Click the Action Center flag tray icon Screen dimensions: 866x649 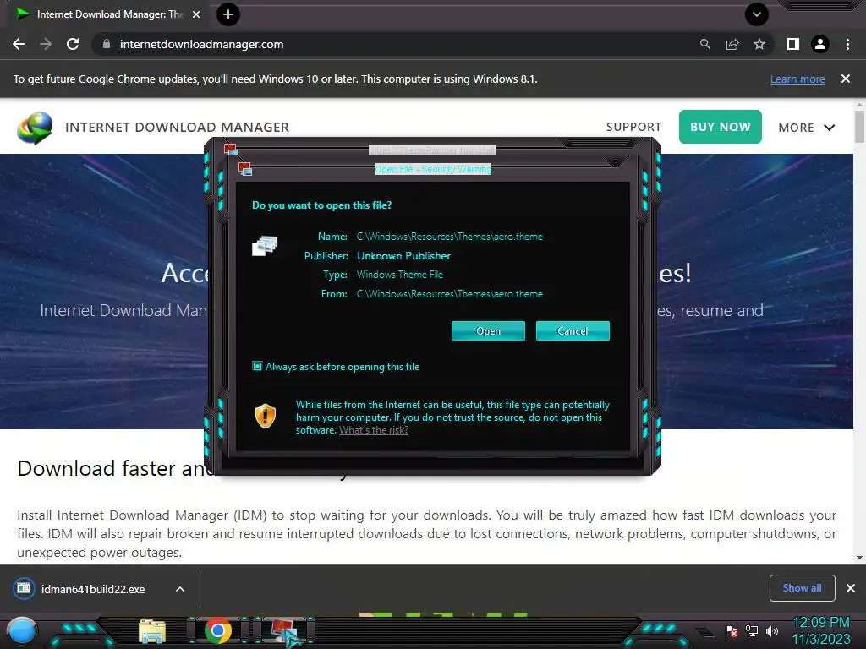click(x=732, y=631)
